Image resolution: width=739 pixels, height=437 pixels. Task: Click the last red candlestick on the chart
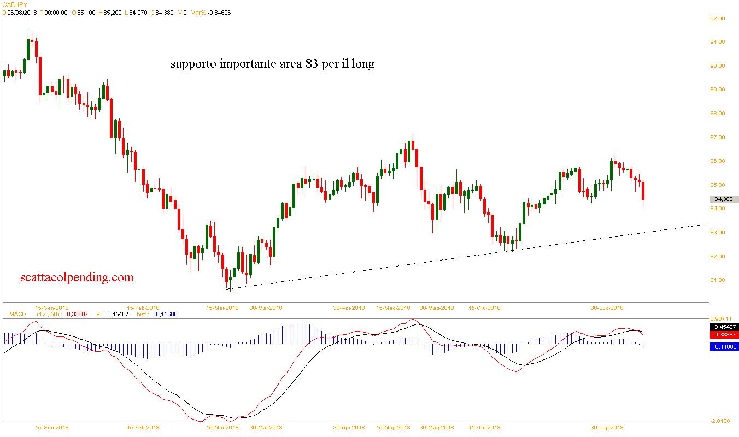pyautogui.click(x=643, y=192)
